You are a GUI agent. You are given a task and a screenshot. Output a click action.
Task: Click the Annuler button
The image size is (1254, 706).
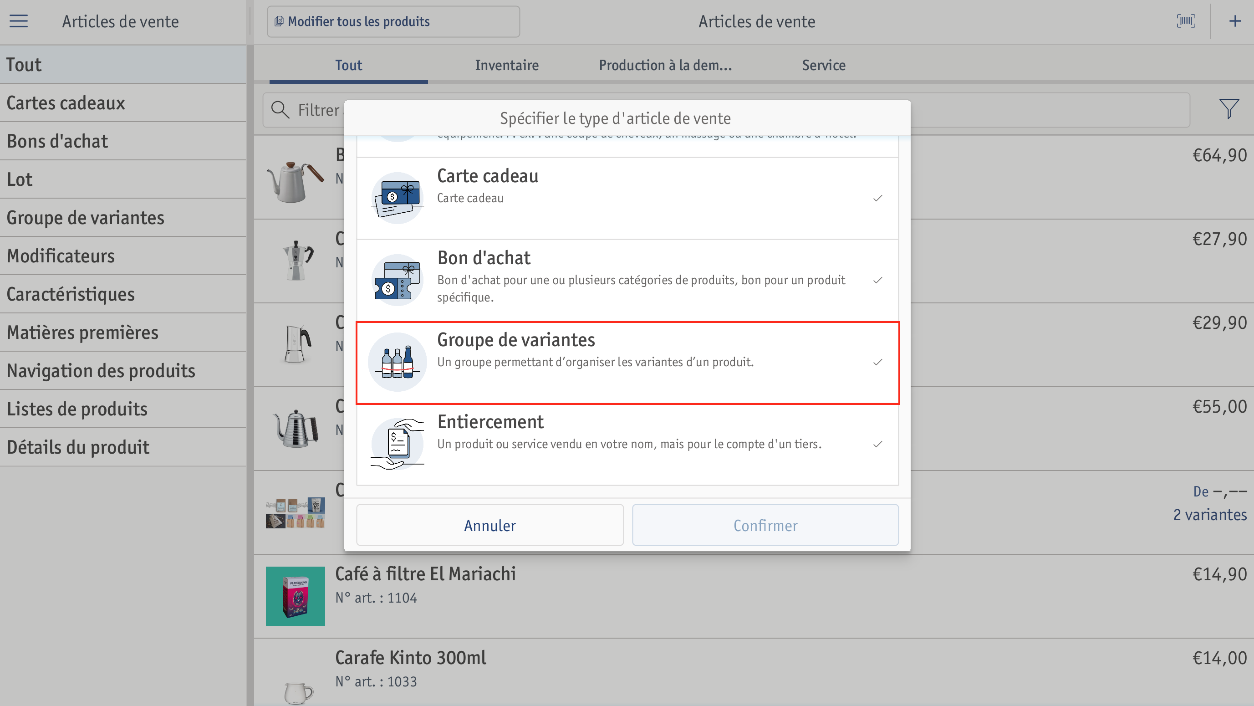[490, 525]
